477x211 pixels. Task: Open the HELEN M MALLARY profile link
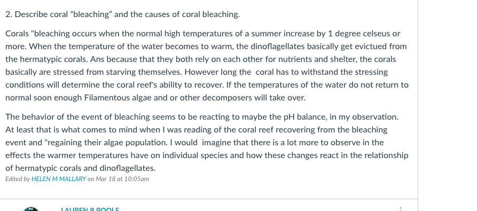(x=59, y=179)
